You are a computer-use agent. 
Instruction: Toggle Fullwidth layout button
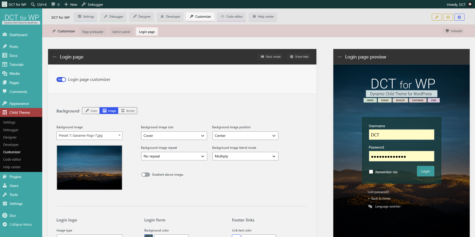(454, 31)
